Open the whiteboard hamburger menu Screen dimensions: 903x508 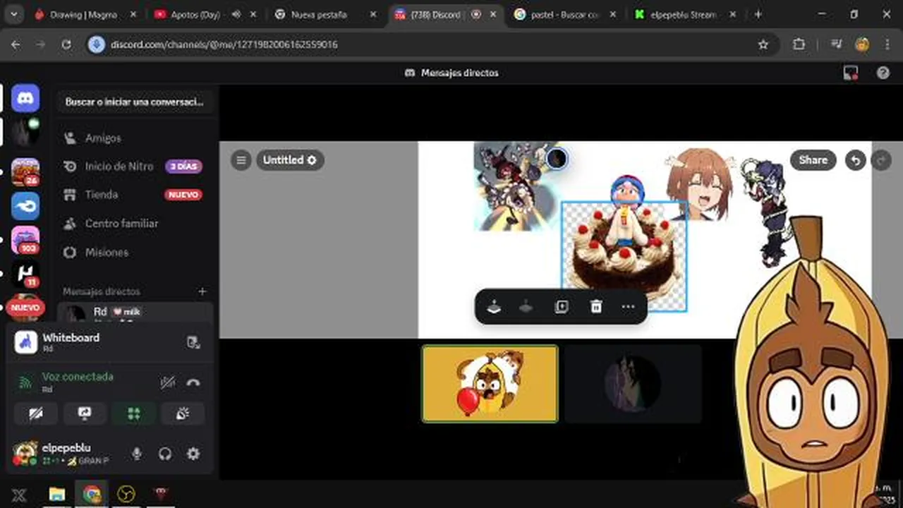pos(241,160)
